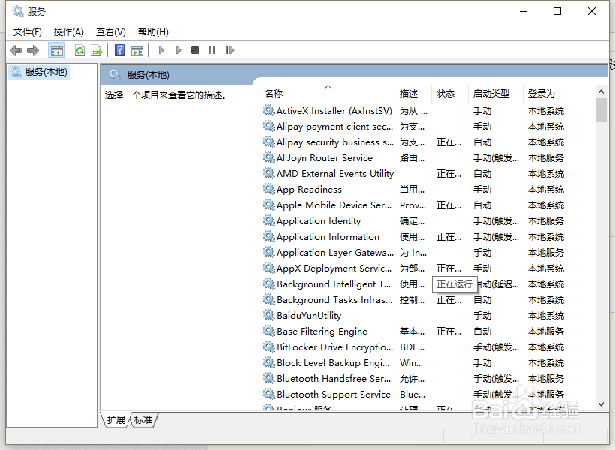
Task: Toggle the action pane show/hide icon
Action: point(137,49)
